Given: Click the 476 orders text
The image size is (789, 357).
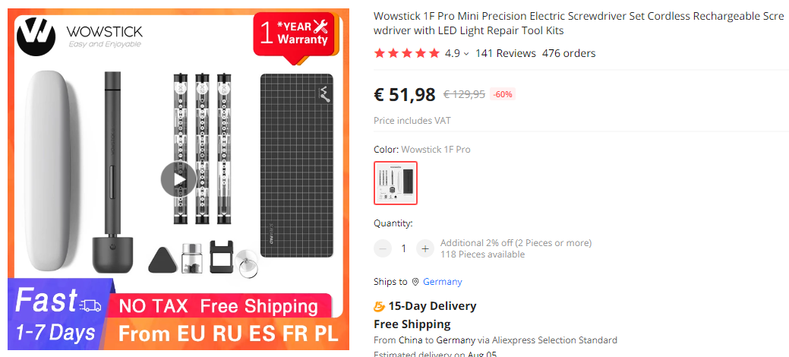Looking at the screenshot, I should coord(569,53).
